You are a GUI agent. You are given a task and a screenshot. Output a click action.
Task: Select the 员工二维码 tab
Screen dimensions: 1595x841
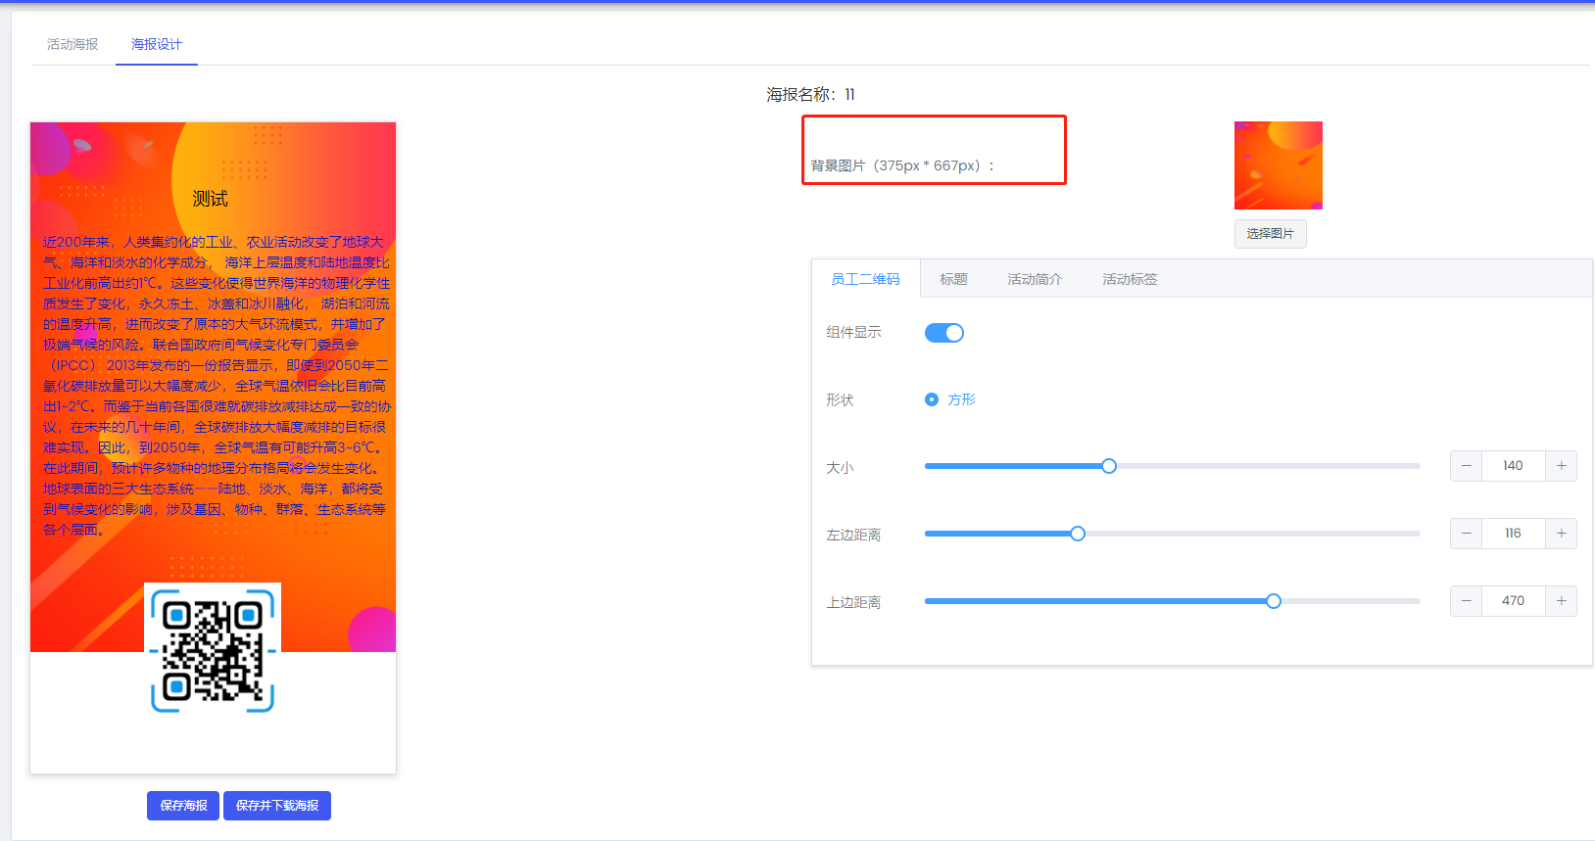pos(865,279)
